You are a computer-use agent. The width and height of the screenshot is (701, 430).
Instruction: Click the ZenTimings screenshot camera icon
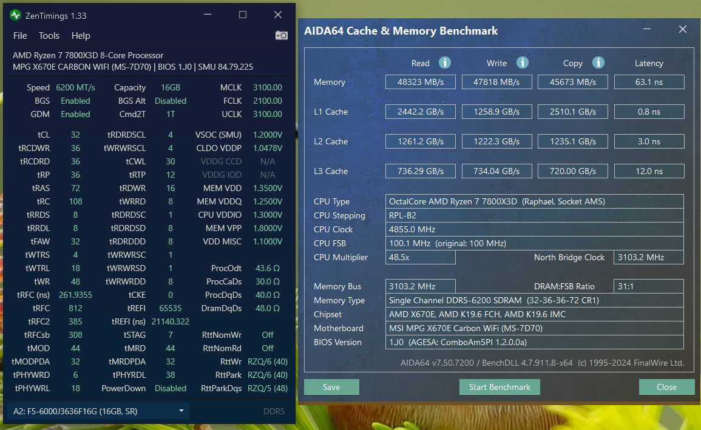[281, 35]
